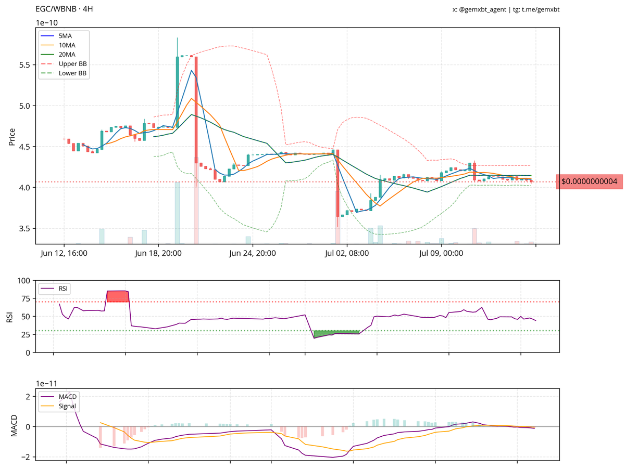Click the Lower BB legend entry
625x469 pixels.
click(64, 73)
